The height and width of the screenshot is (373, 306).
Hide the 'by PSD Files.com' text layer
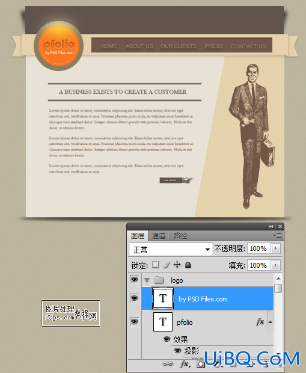click(134, 298)
